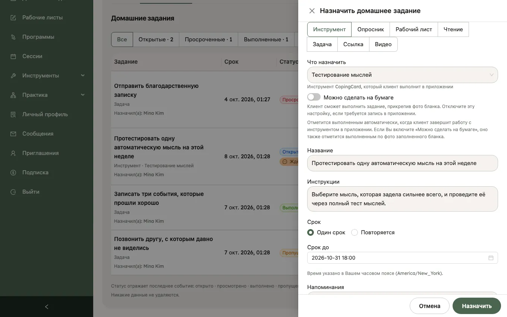The image size is (507, 317).
Task: Expand the Практика submenu chevron
Action: coord(83,95)
